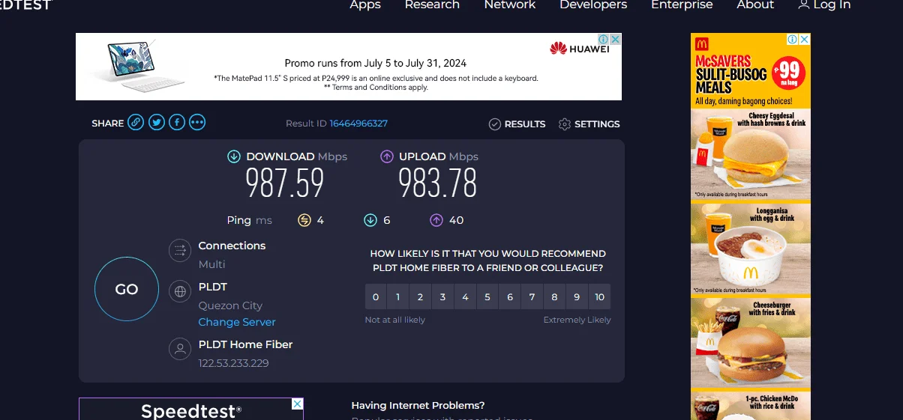Open more share options icon

[197, 123]
